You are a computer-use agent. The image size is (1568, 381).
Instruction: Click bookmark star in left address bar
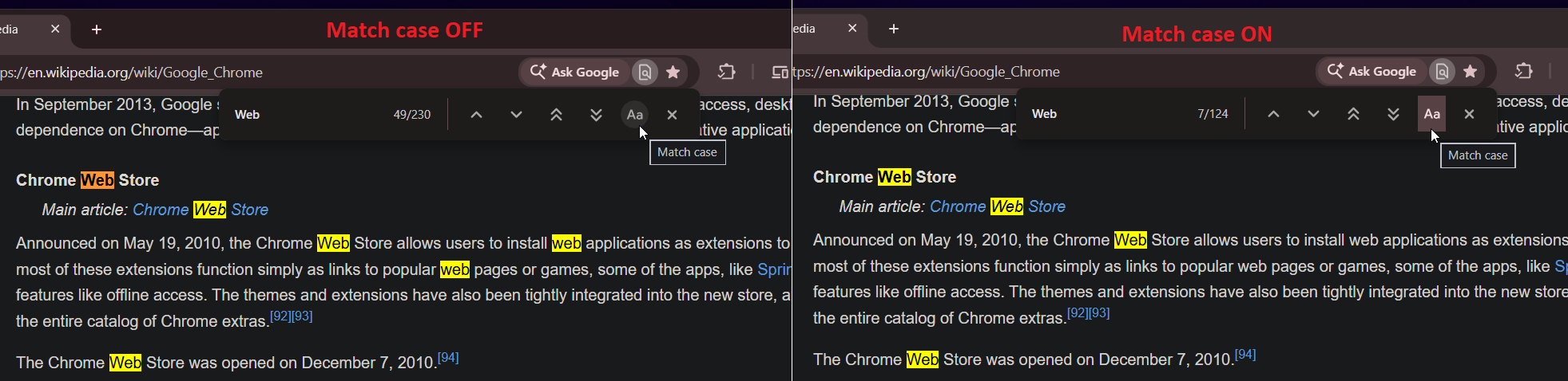(673, 72)
